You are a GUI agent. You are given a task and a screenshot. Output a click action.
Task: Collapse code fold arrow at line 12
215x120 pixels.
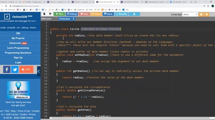point(48,58)
